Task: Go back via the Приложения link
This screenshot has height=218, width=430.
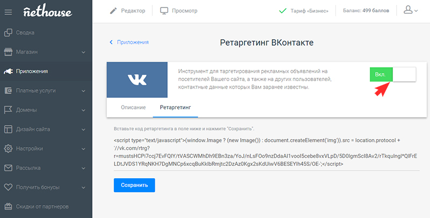Action: tap(133, 42)
